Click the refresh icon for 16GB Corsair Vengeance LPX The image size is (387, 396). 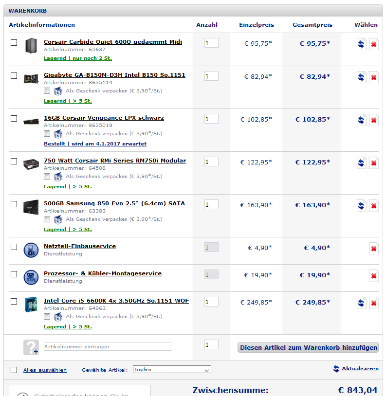[362, 120]
